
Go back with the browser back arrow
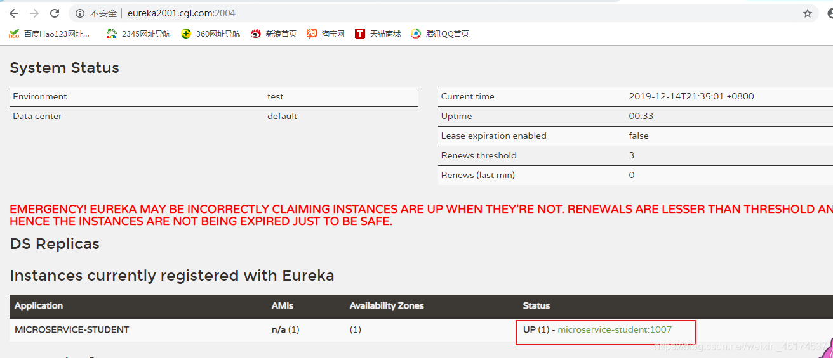pos(14,13)
